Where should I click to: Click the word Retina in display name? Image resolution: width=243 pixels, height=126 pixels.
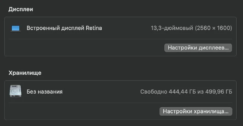(x=93, y=28)
